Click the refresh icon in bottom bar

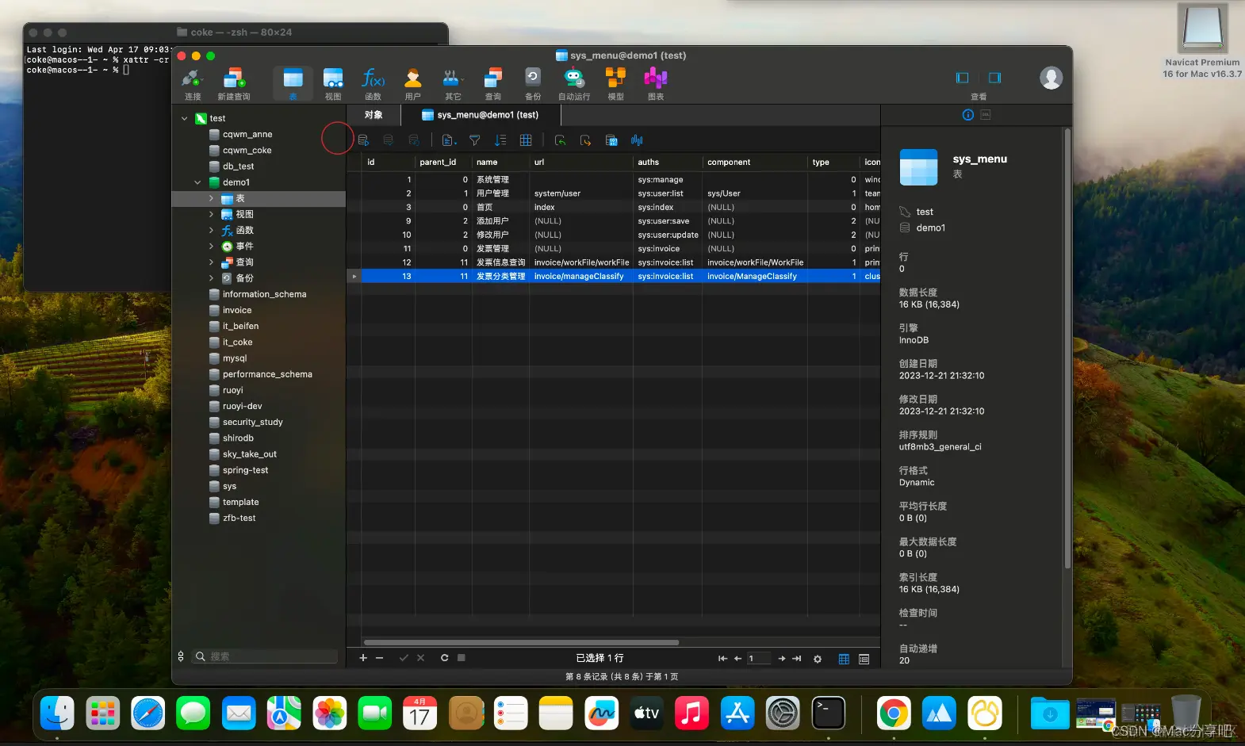445,658
